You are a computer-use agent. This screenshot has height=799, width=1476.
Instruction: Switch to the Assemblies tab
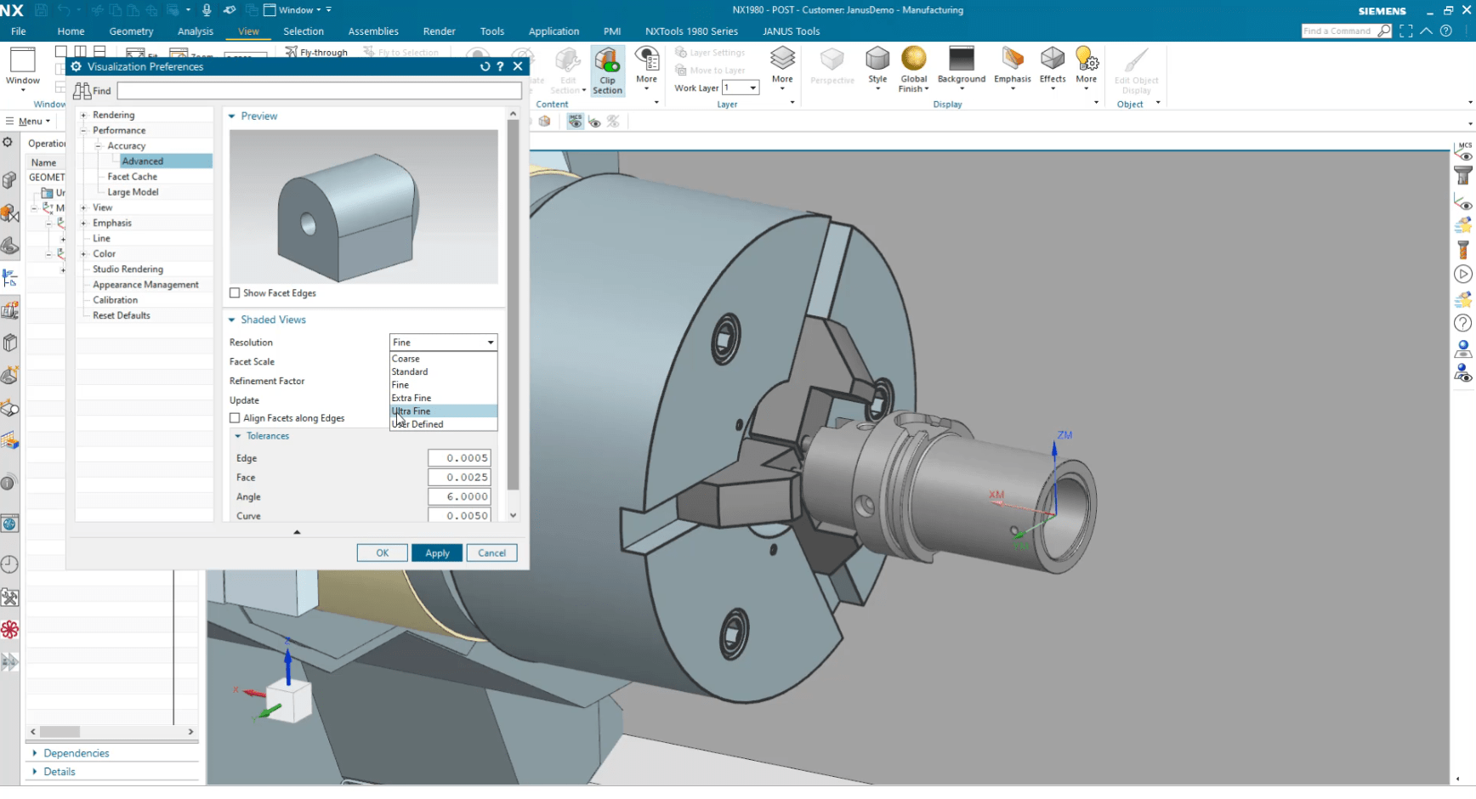(373, 31)
